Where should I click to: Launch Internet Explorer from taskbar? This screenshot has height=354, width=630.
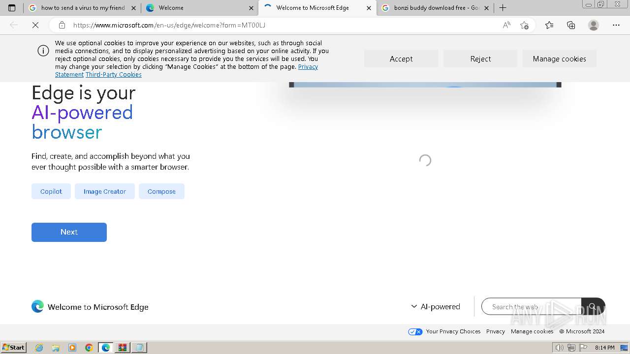click(39, 348)
